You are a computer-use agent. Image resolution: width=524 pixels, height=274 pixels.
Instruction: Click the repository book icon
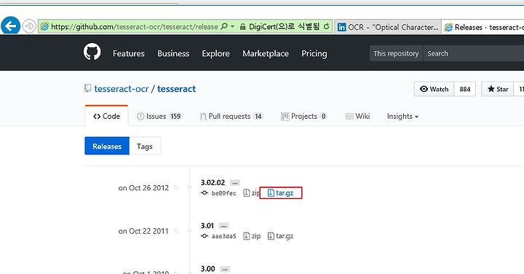(87, 88)
